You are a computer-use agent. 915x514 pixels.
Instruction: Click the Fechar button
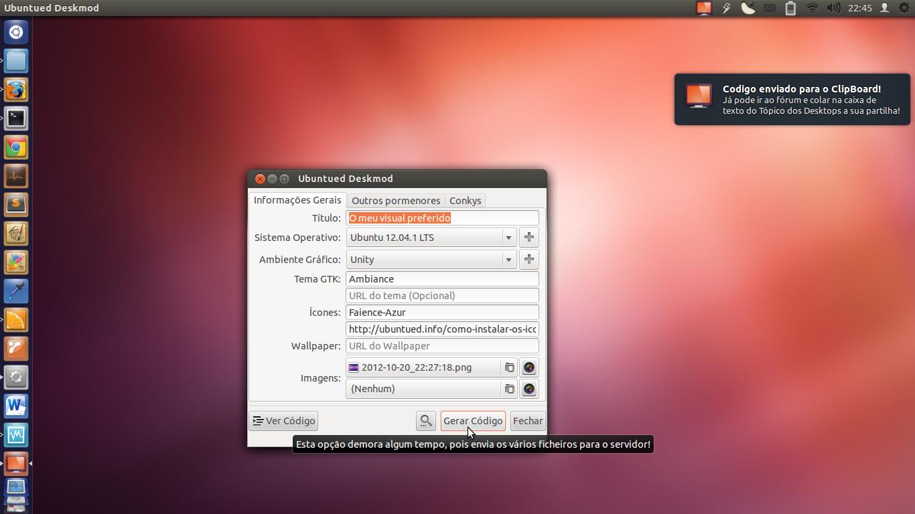(x=527, y=421)
